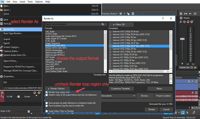Click the Master FX icon

coord(181,22)
